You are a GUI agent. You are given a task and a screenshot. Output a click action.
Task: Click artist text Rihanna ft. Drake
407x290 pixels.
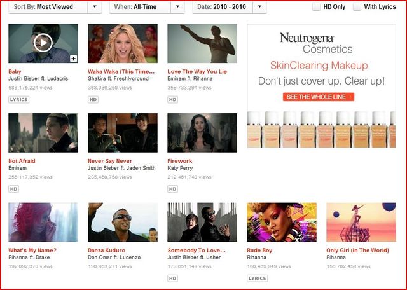point(29,258)
